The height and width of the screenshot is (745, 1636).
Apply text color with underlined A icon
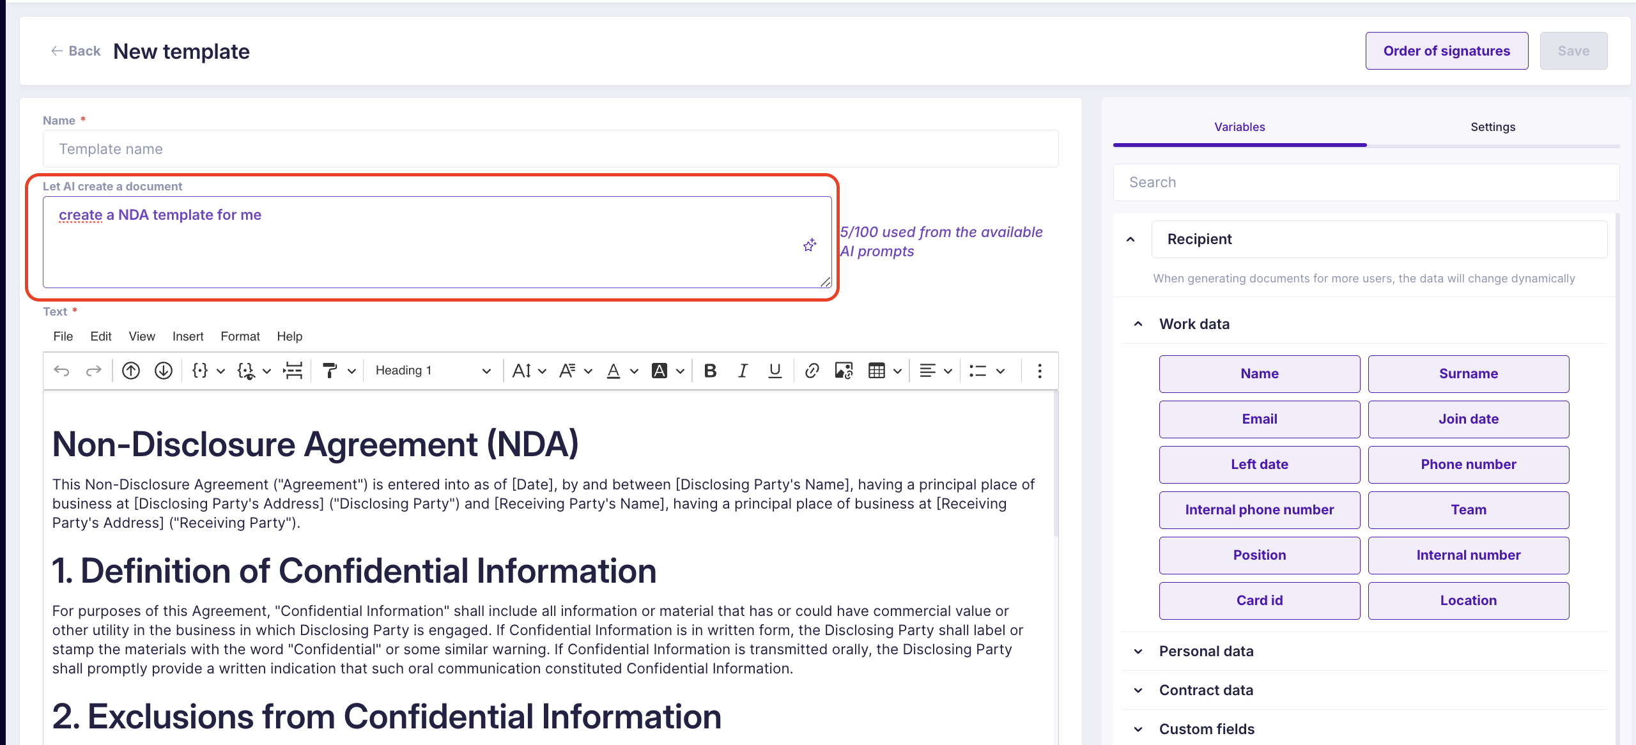[613, 371]
